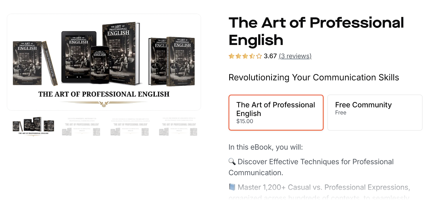Click the heading Revolutionizing Your Communication Skills

(x=313, y=77)
